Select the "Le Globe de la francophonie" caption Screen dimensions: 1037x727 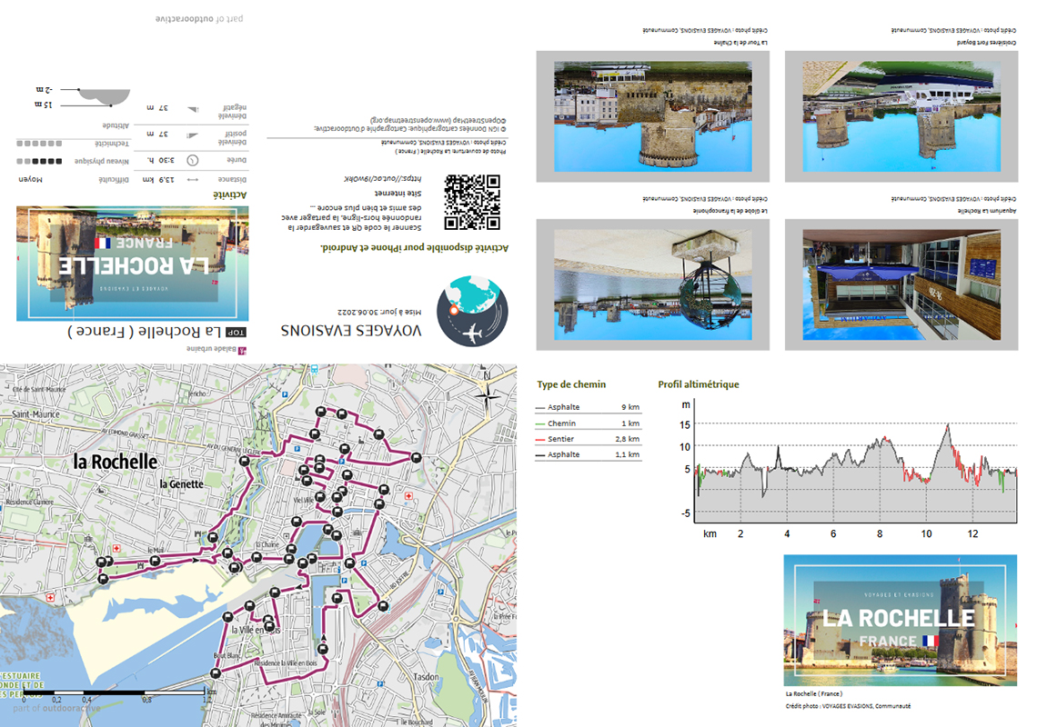point(730,212)
